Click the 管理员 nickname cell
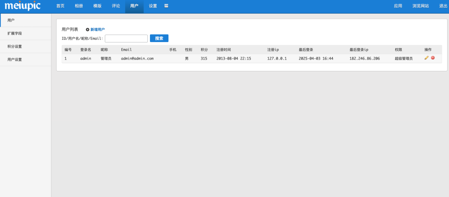449x197 pixels. [x=106, y=59]
